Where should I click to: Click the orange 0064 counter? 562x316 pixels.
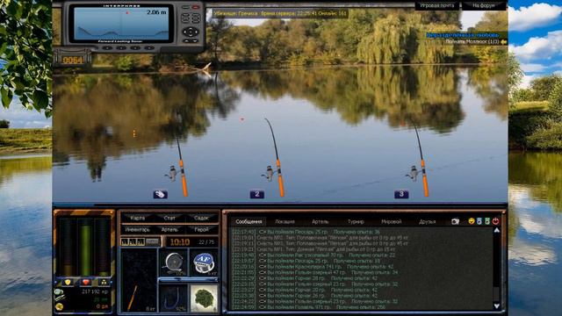(x=72, y=61)
